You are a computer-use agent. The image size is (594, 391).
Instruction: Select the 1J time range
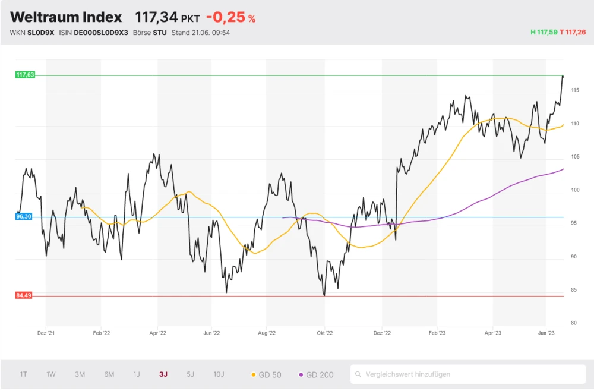click(x=137, y=374)
